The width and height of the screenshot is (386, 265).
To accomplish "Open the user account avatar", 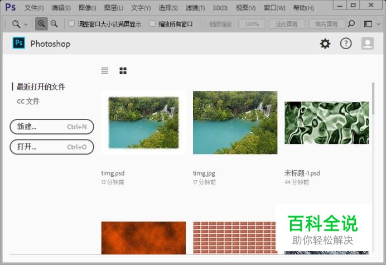I will click(x=368, y=44).
